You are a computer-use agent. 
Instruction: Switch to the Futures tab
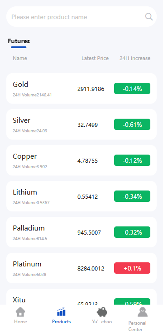pyautogui.click(x=19, y=41)
